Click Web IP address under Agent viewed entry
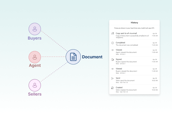The image size is (172, 114). (x=121, y=54)
